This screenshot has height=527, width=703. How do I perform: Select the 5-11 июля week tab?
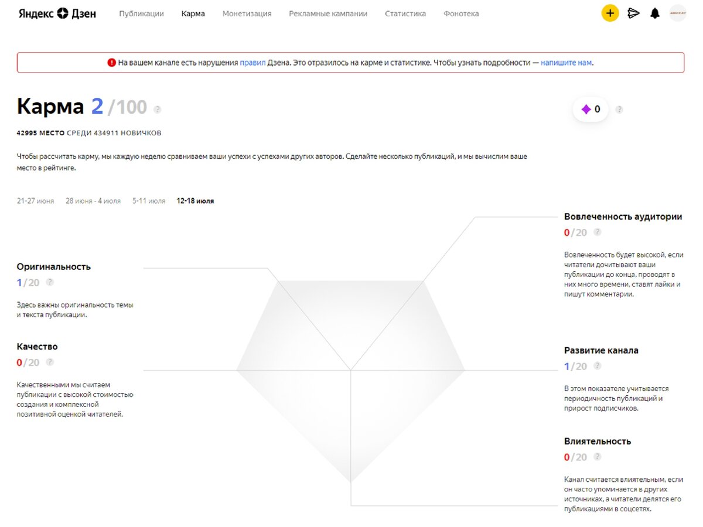click(x=148, y=200)
